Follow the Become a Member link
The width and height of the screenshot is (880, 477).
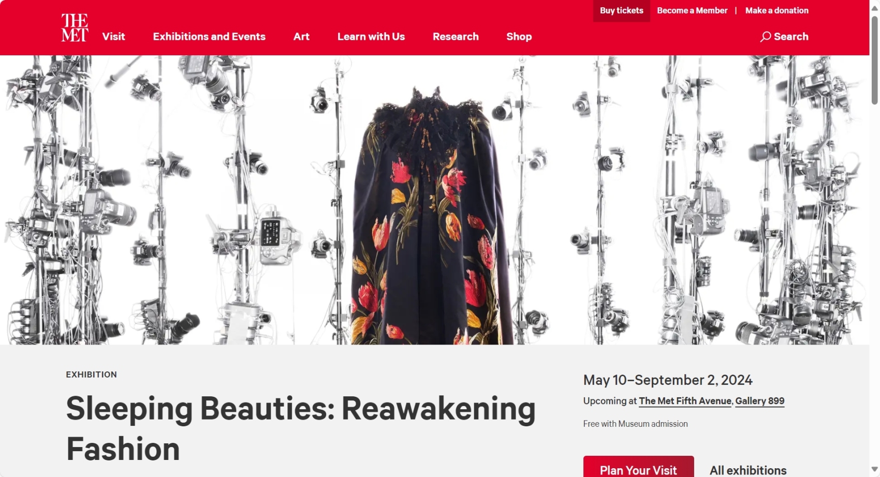tap(692, 10)
